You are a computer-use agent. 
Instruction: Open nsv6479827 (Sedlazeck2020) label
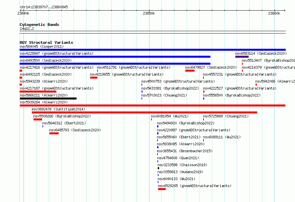click(x=211, y=67)
